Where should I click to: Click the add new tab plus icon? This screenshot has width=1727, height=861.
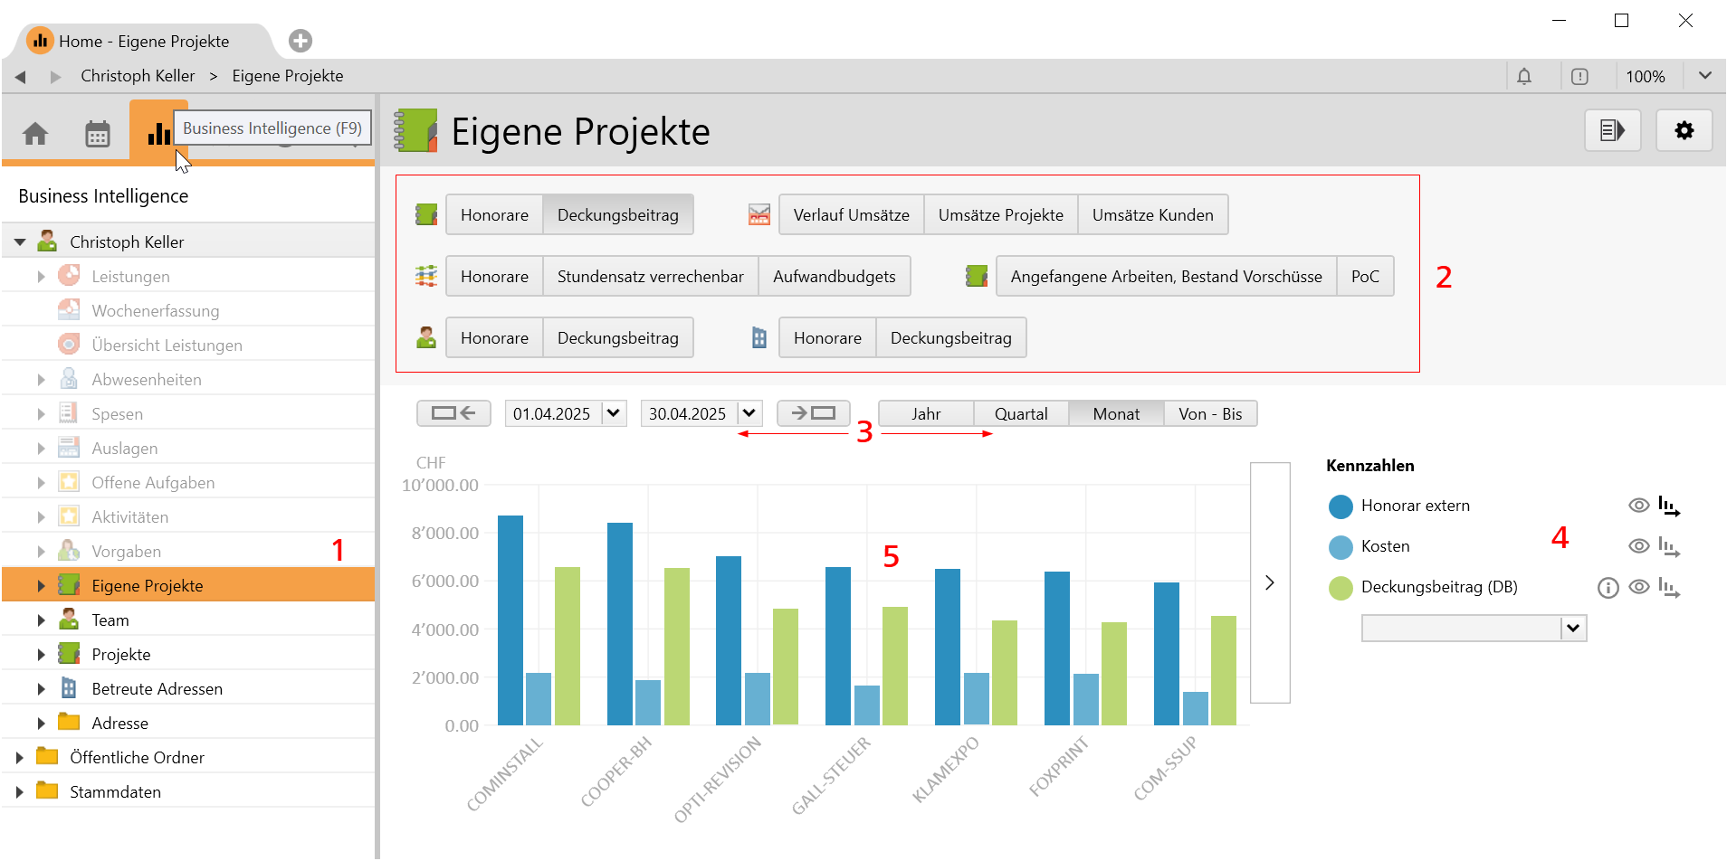[301, 41]
